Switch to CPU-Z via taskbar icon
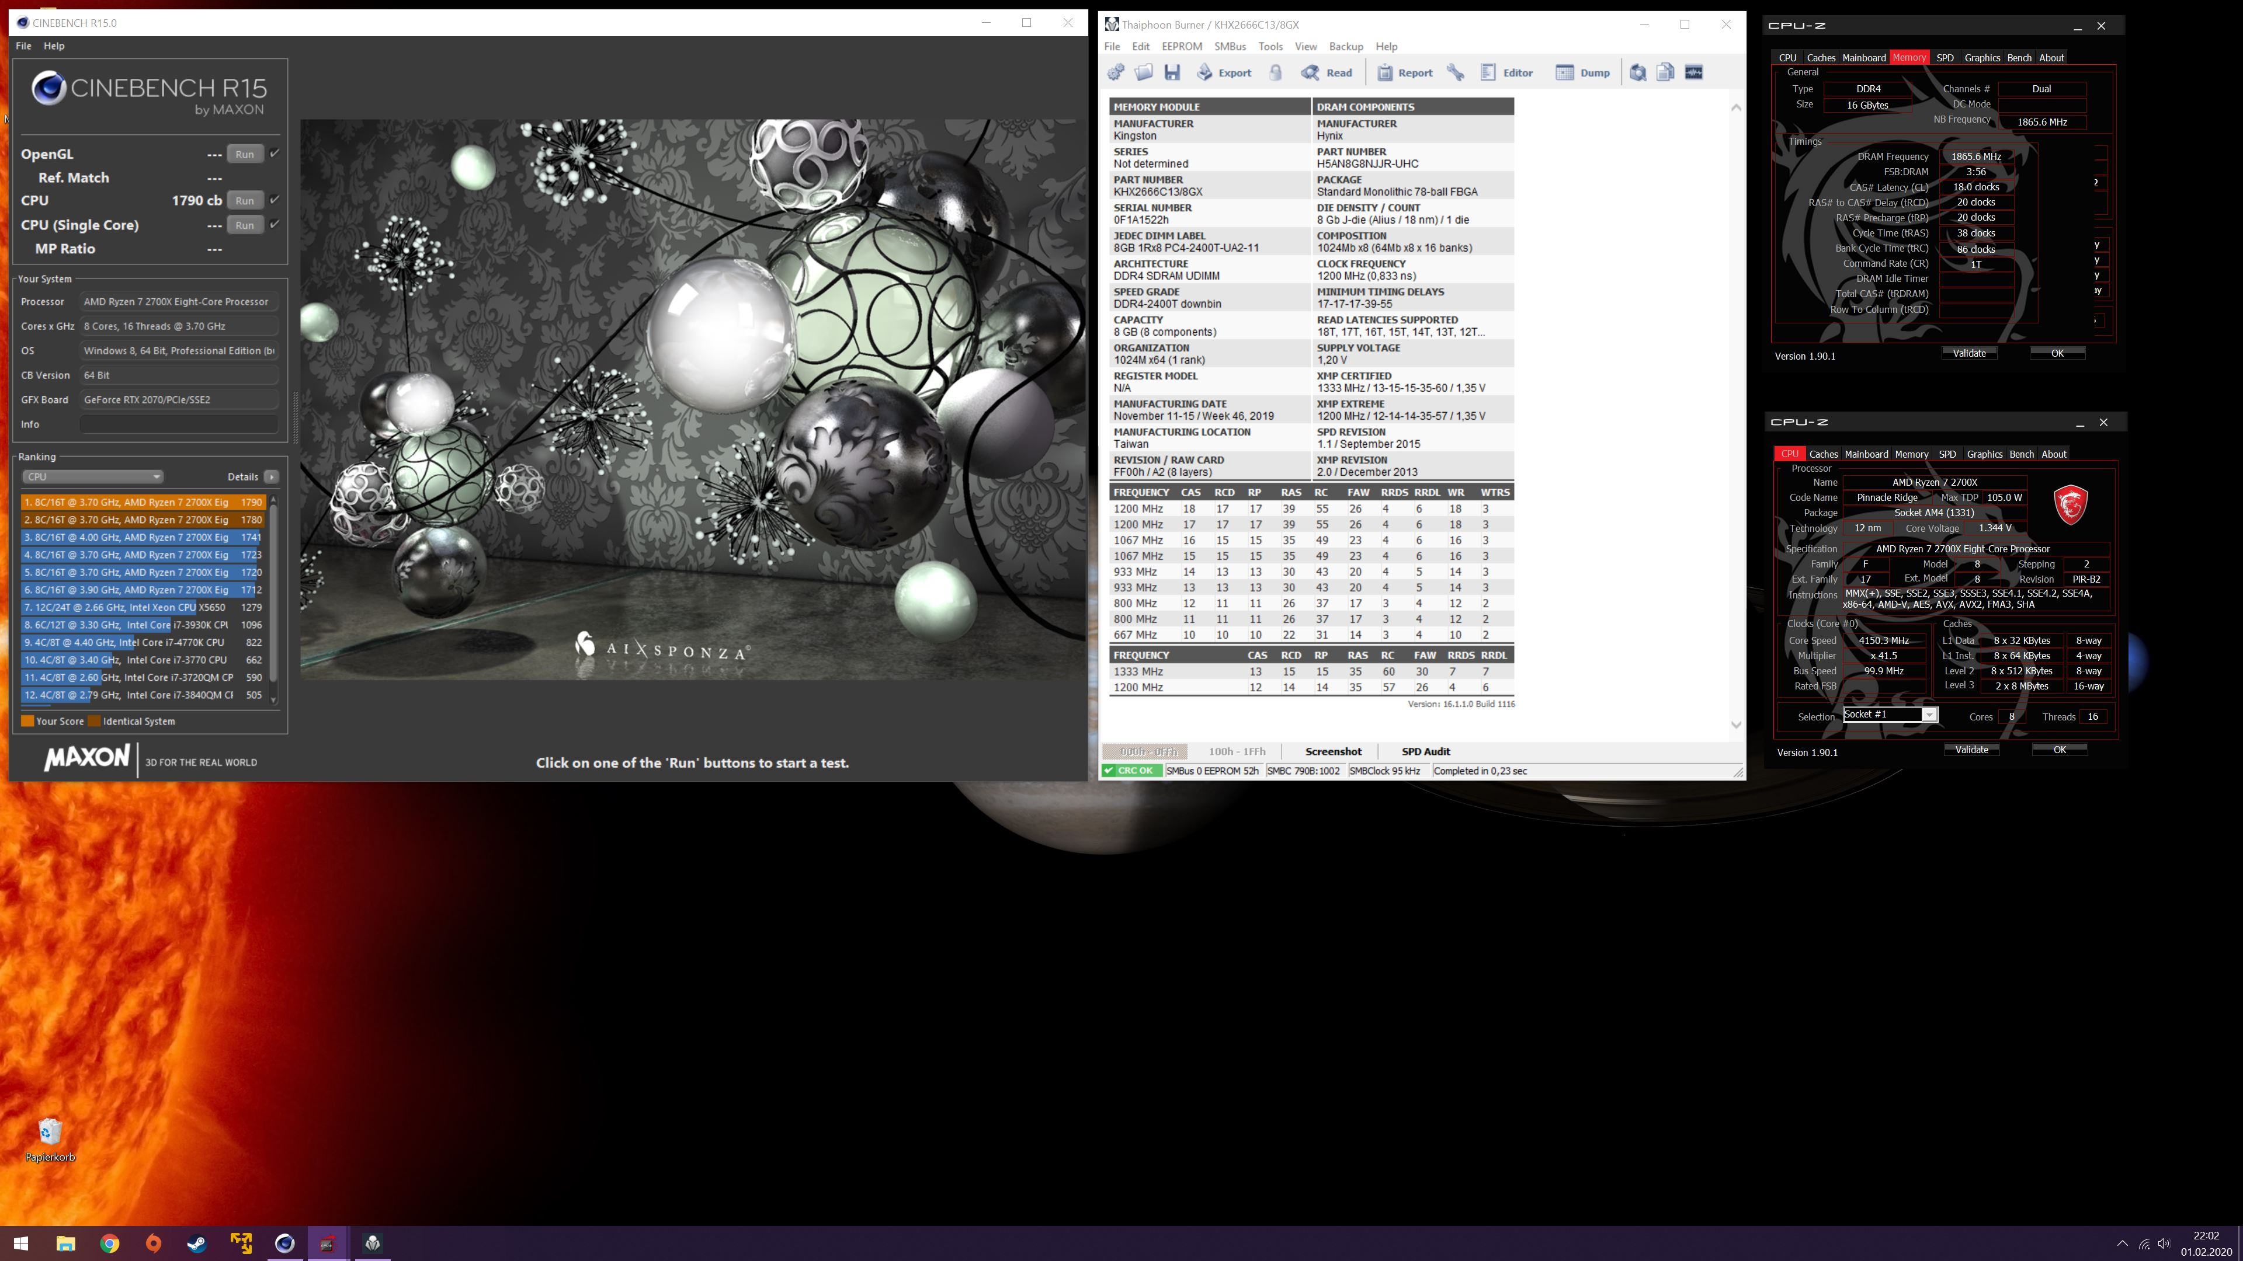2243x1261 pixels. point(328,1243)
